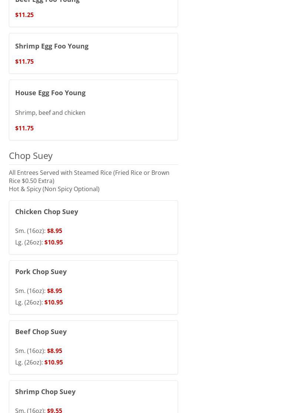Click the Hot & Spicy optional note
The image size is (285, 413).
(x=54, y=189)
